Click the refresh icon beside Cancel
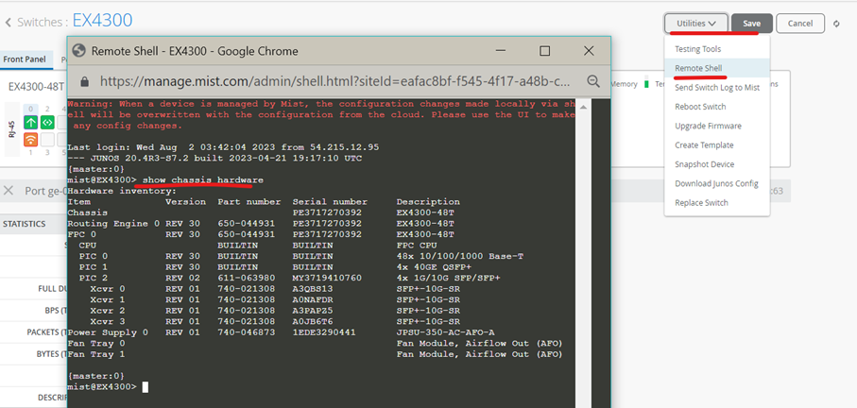The image size is (857, 408). [x=836, y=24]
